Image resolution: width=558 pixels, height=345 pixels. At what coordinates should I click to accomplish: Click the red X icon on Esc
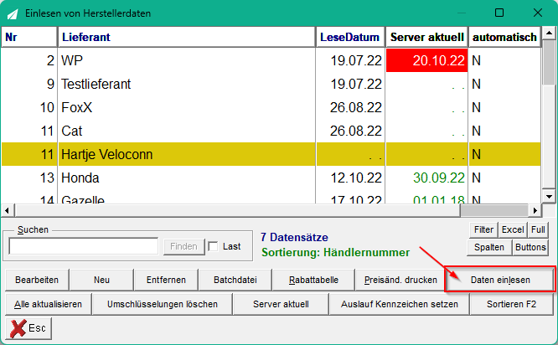point(18,328)
